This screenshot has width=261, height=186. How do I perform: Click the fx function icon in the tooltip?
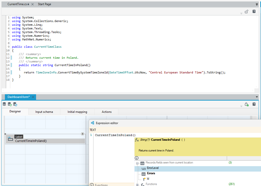[137, 140]
